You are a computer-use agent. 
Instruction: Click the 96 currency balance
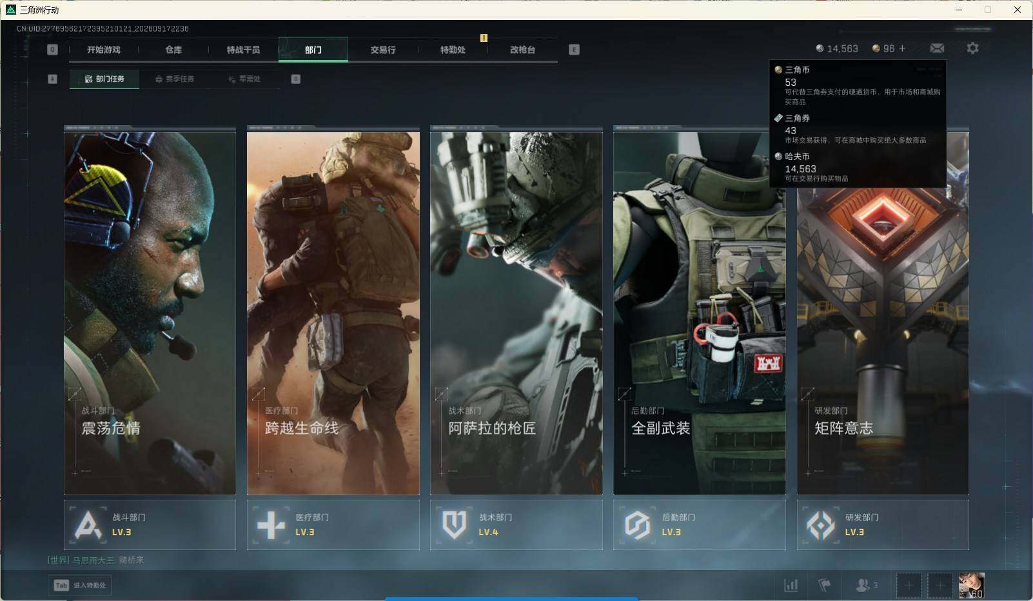(883, 48)
